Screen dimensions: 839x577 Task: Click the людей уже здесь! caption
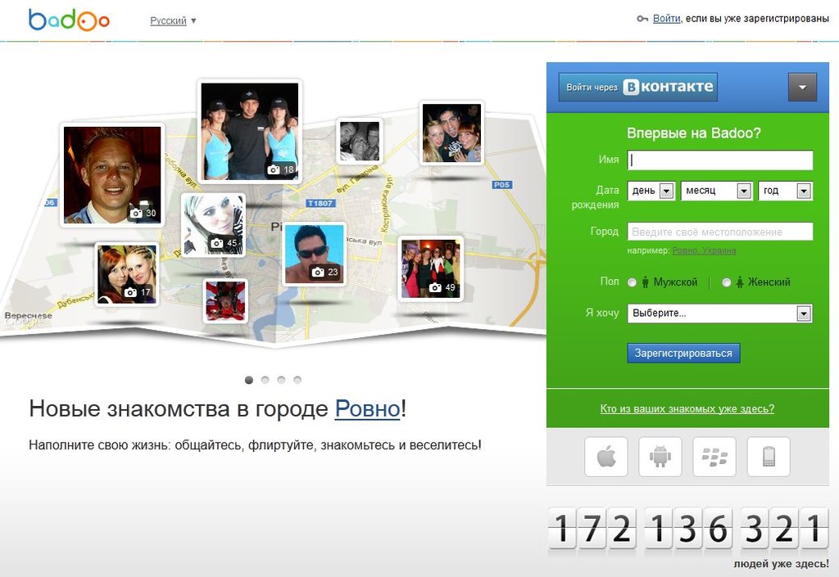781,564
